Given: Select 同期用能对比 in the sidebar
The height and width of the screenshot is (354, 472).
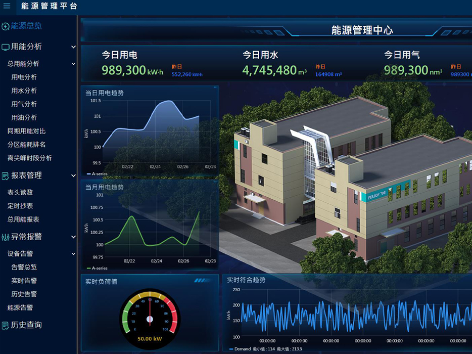Looking at the screenshot, I should pos(26,131).
